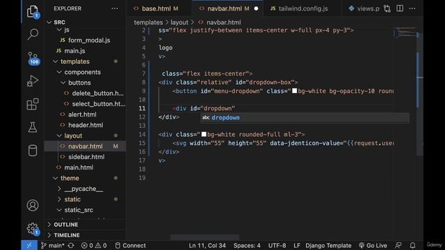This screenshot has height=250, width=445.
Task: Change language mode Django Template
Action: [x=328, y=245]
